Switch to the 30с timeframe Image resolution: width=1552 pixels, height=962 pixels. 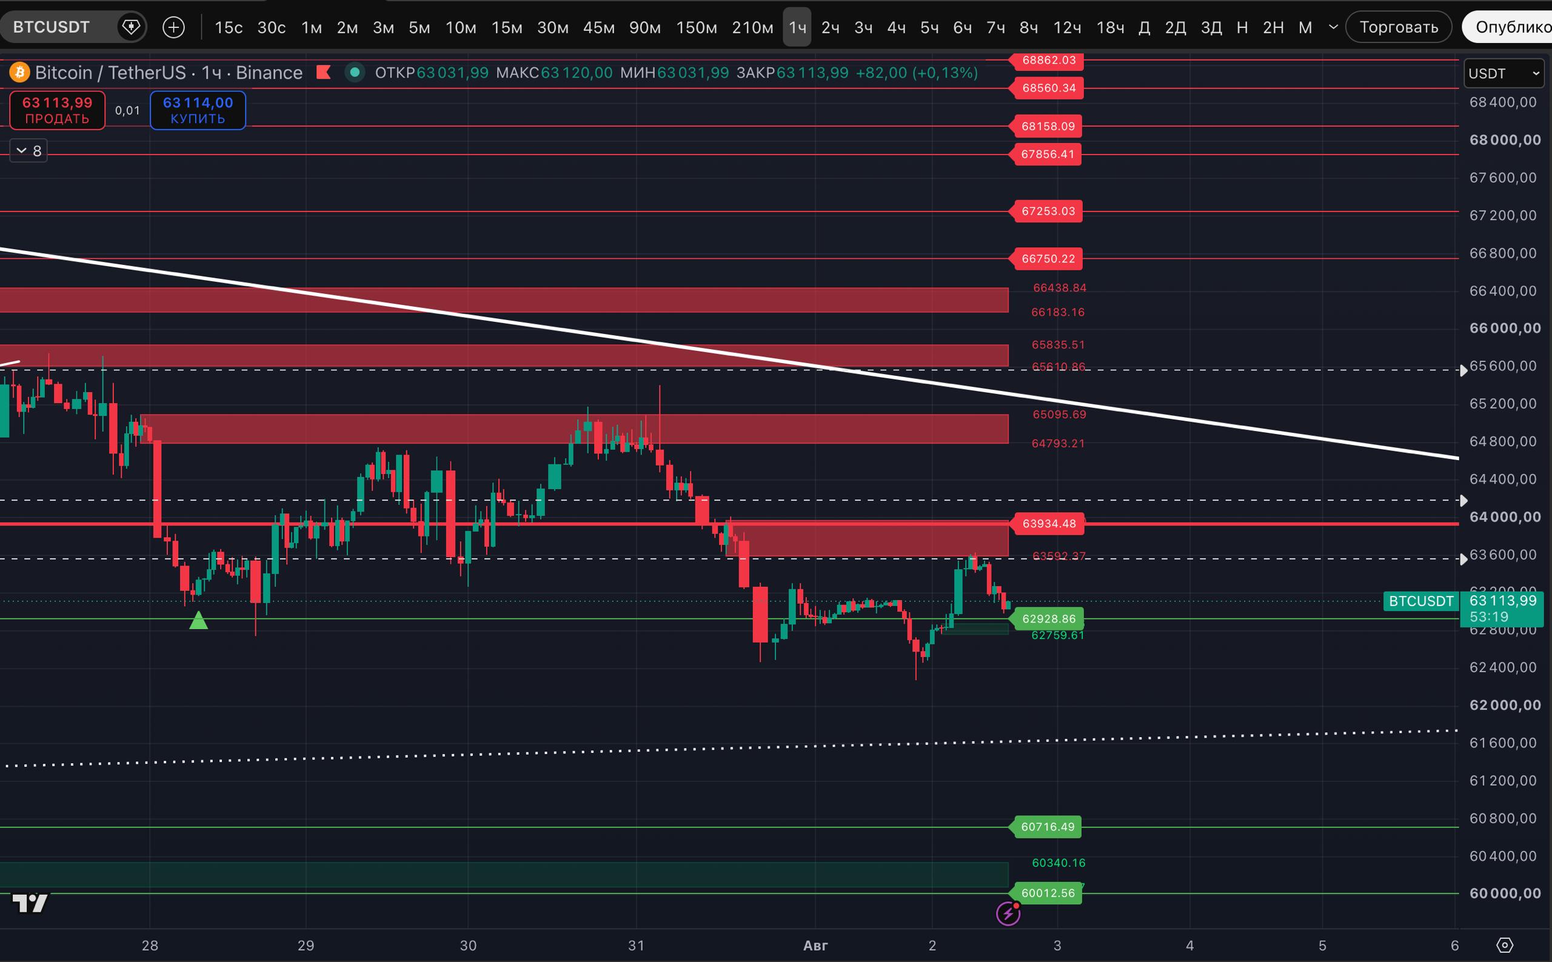(272, 27)
